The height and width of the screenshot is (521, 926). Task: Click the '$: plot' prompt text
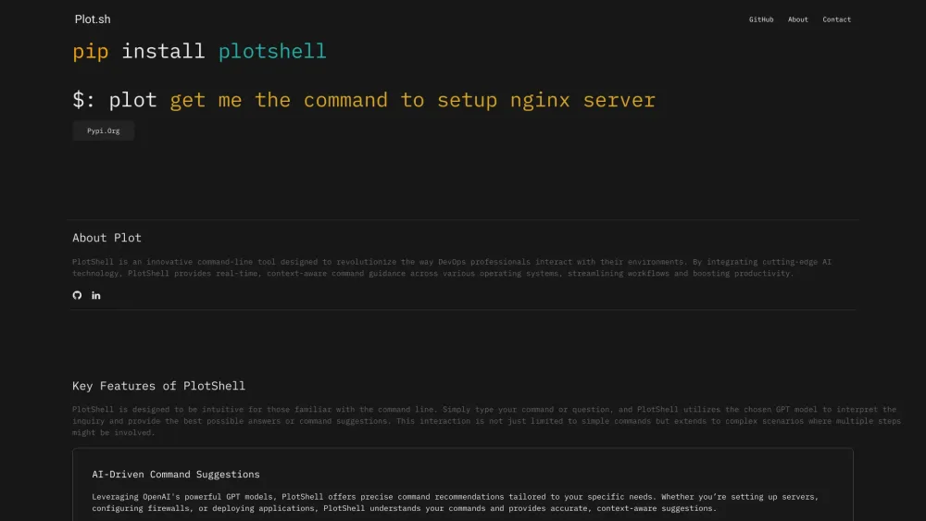pyautogui.click(x=115, y=100)
